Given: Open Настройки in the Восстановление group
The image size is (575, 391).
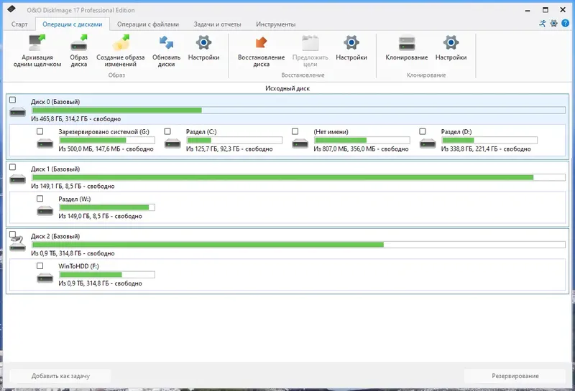Looking at the screenshot, I should 351,47.
